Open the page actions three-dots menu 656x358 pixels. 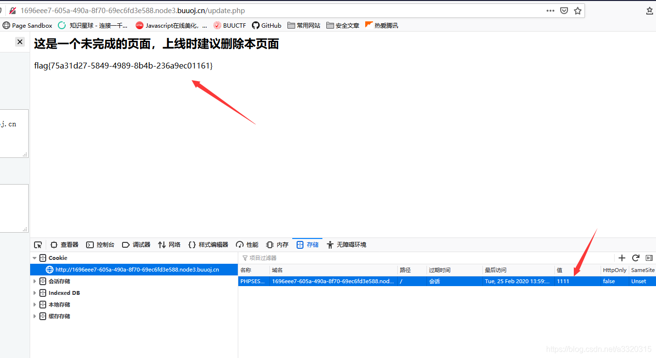pyautogui.click(x=550, y=11)
